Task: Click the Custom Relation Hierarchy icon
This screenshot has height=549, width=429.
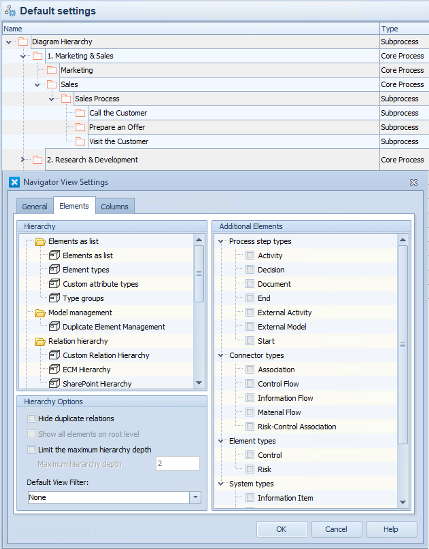Action: [54, 355]
